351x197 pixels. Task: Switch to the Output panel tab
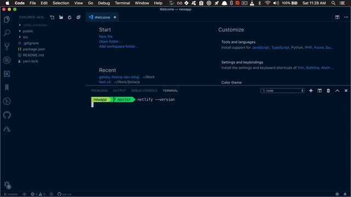tap(120, 91)
